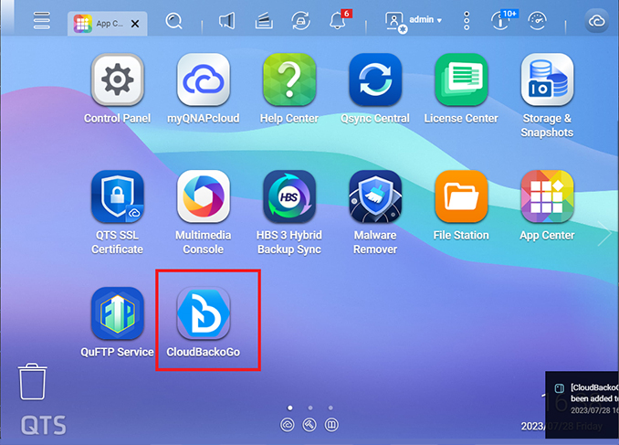Click the bottom feedback circle icon
Image resolution: width=619 pixels, height=445 pixels.
(x=331, y=425)
